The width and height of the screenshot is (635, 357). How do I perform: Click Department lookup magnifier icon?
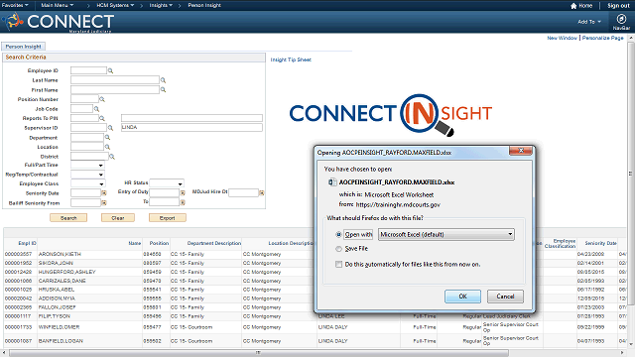pyautogui.click(x=107, y=138)
